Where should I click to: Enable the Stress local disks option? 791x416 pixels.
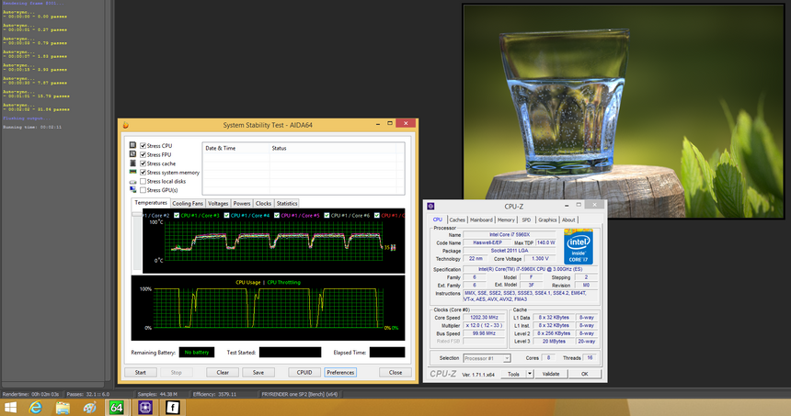point(143,181)
